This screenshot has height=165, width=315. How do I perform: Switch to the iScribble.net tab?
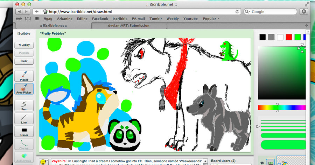pos(53,25)
